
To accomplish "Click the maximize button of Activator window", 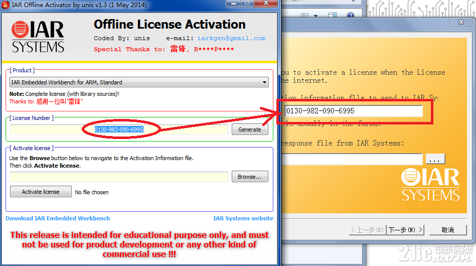I will click(247, 3).
